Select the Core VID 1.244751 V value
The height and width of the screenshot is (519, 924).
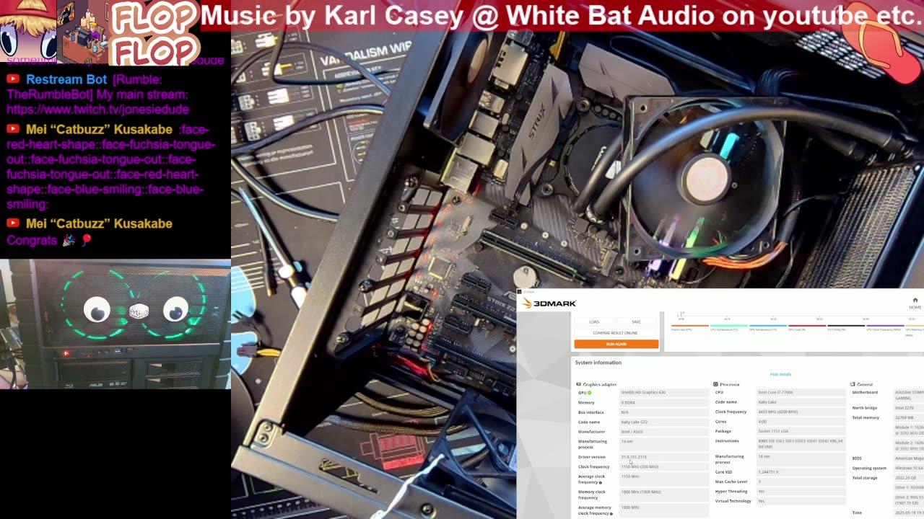(x=768, y=472)
